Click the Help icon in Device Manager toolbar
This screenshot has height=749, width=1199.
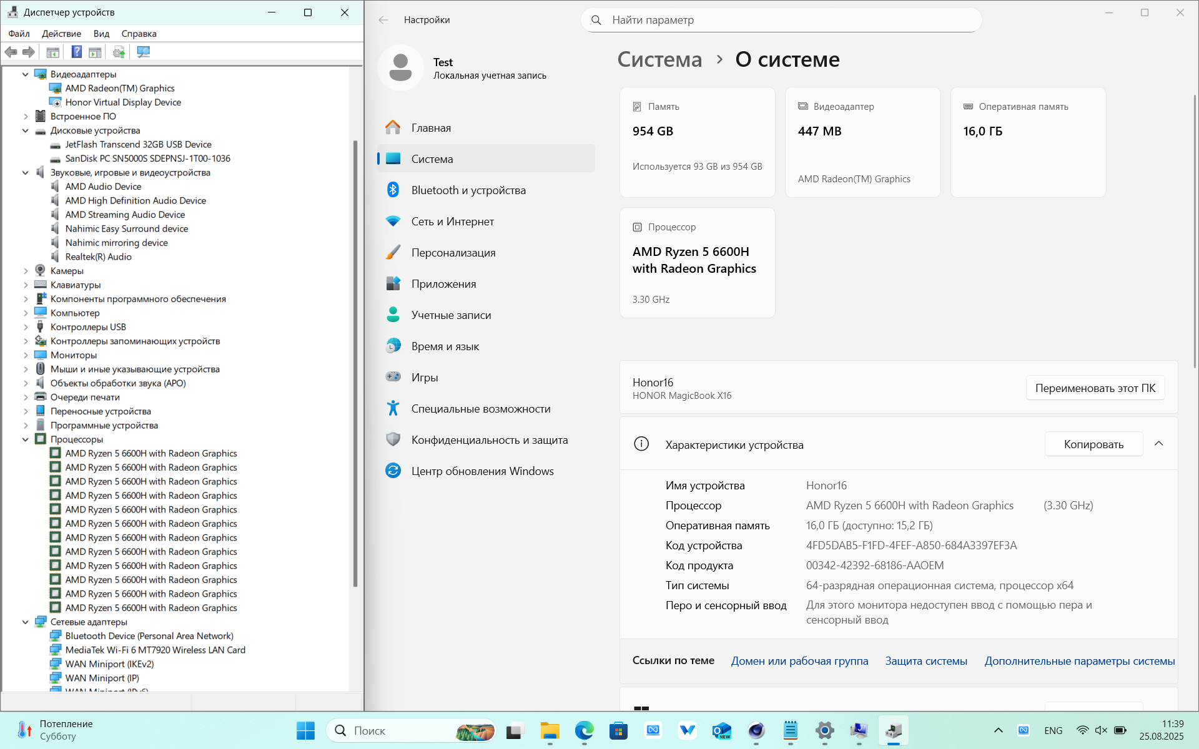pos(76,52)
